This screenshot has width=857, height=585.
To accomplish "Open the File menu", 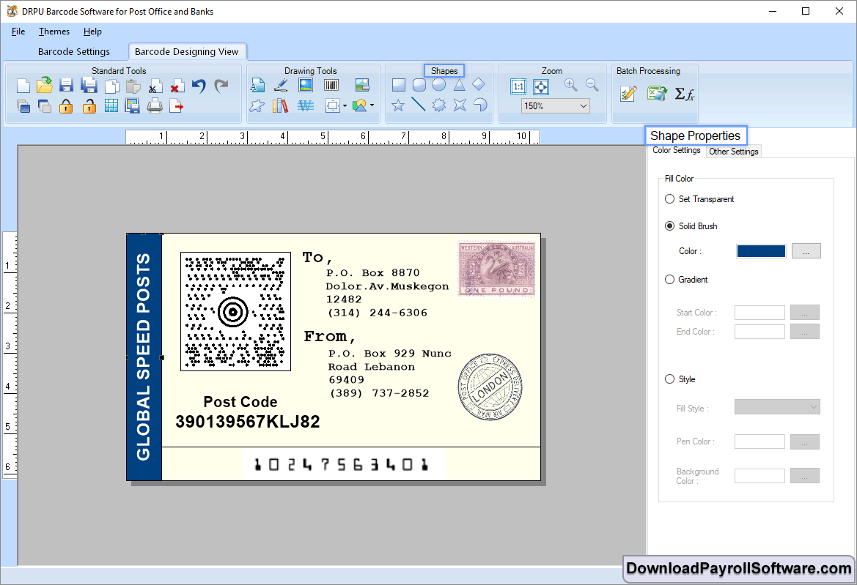I will (x=18, y=31).
